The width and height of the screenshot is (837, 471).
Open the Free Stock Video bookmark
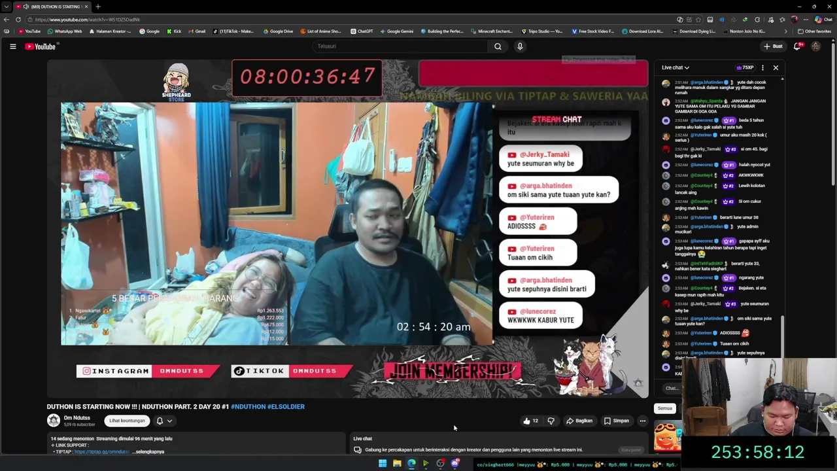593,31
